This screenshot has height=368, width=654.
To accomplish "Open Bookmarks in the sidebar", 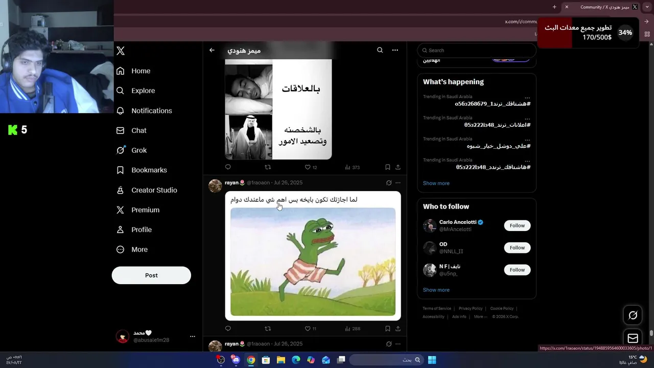I will pyautogui.click(x=142, y=170).
